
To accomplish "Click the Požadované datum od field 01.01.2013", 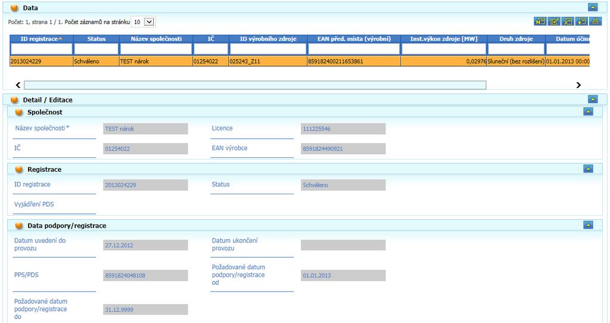I will pos(343,275).
